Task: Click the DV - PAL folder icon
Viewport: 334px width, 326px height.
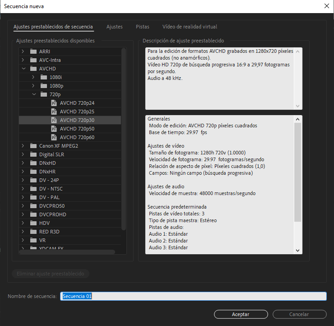Action: tap(33, 197)
